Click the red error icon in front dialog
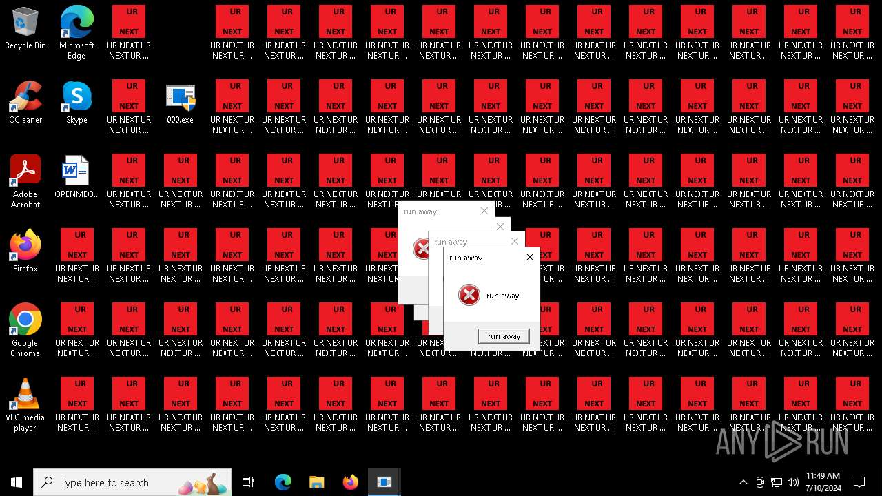This screenshot has height=496, width=882. [469, 296]
